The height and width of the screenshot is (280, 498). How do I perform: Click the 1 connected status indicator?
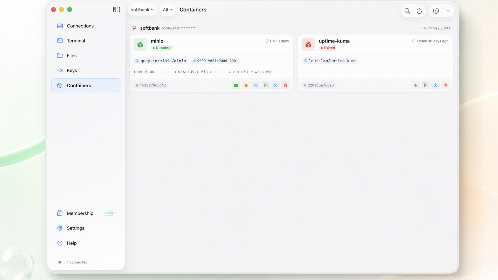[73, 262]
